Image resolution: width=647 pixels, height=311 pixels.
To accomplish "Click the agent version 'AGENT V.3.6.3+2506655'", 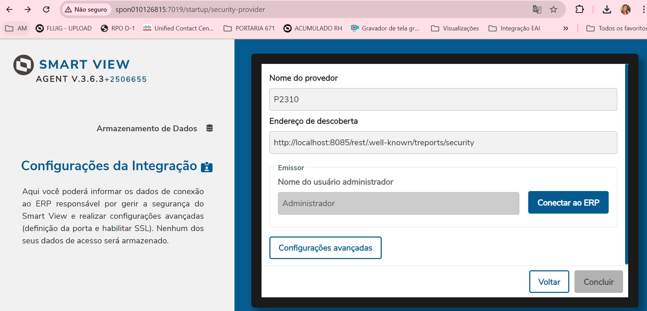I will (x=91, y=79).
